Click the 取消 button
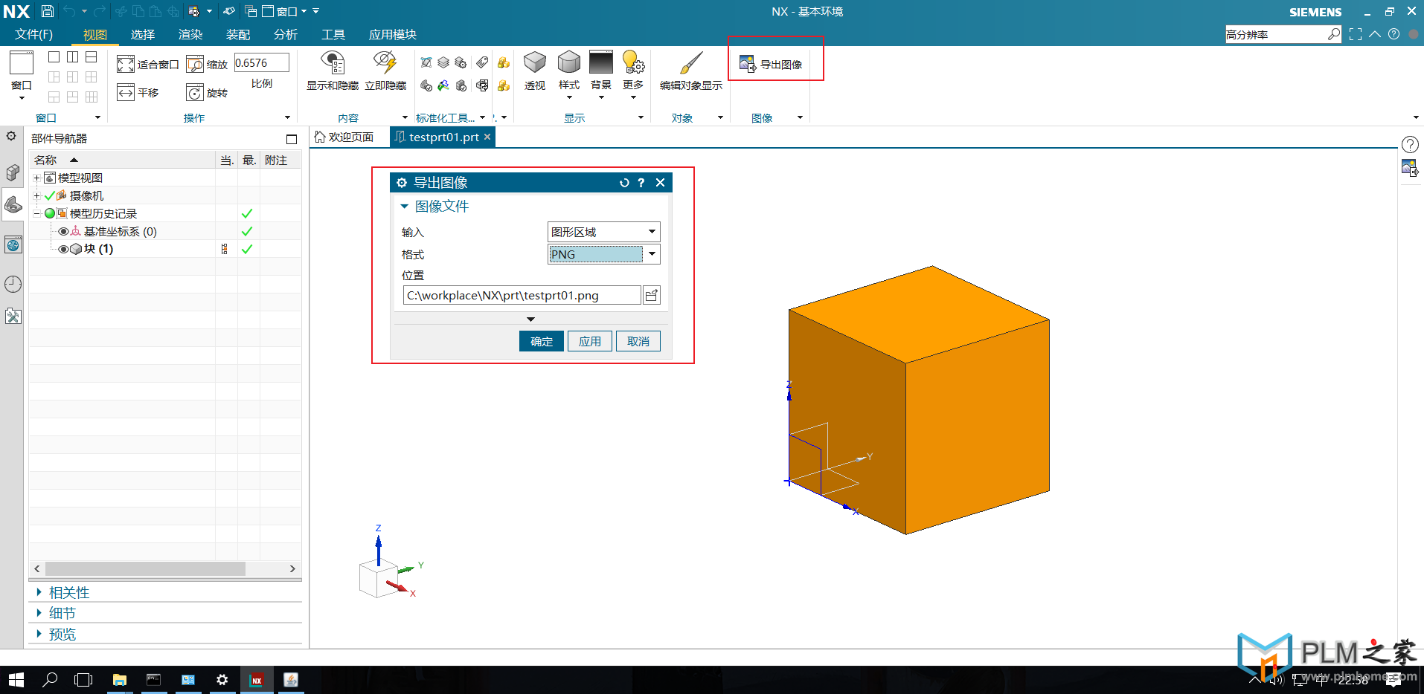The height and width of the screenshot is (694, 1424). [638, 341]
